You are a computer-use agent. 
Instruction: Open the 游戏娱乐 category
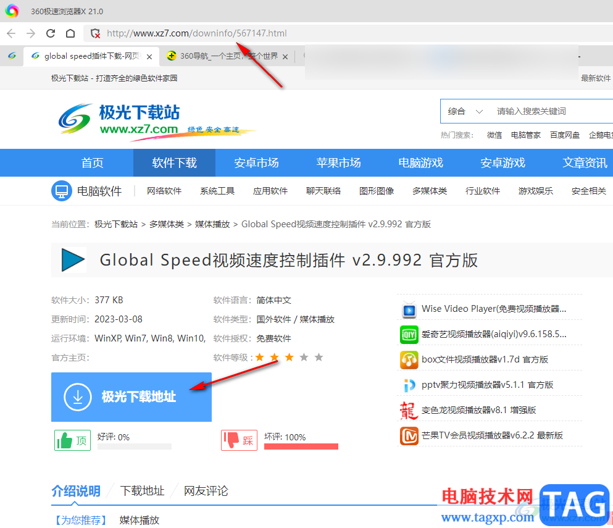(536, 191)
